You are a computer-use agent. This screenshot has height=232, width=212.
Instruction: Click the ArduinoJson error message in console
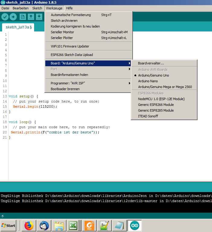(106, 196)
